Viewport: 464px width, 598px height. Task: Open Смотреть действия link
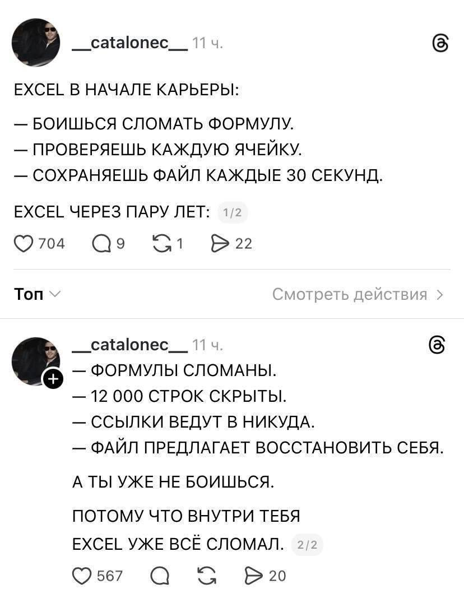350,294
